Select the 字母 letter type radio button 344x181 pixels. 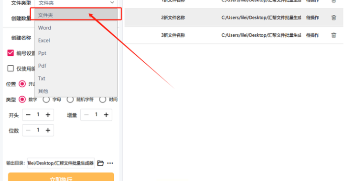tap(46, 100)
